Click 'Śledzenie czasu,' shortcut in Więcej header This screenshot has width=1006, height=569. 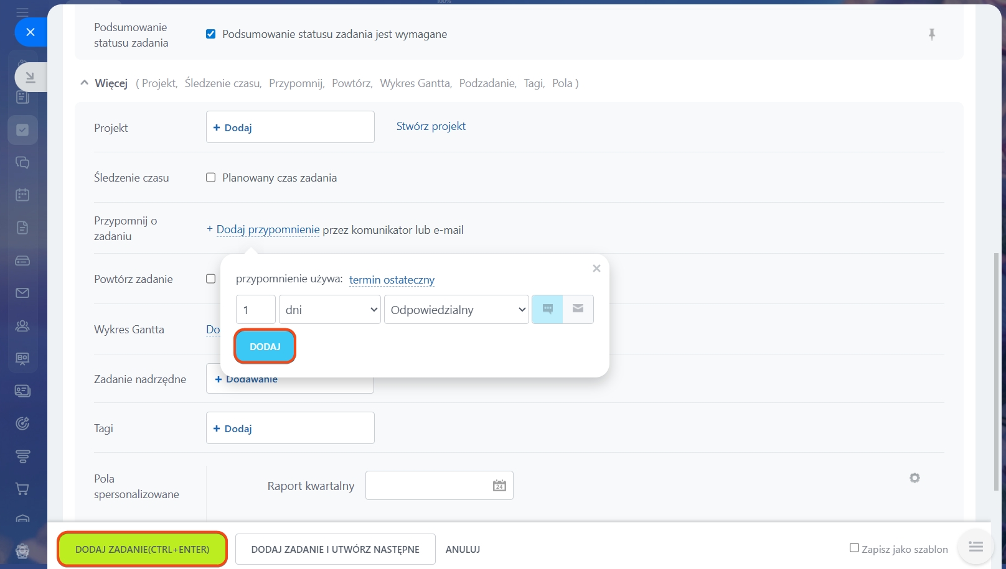click(223, 83)
